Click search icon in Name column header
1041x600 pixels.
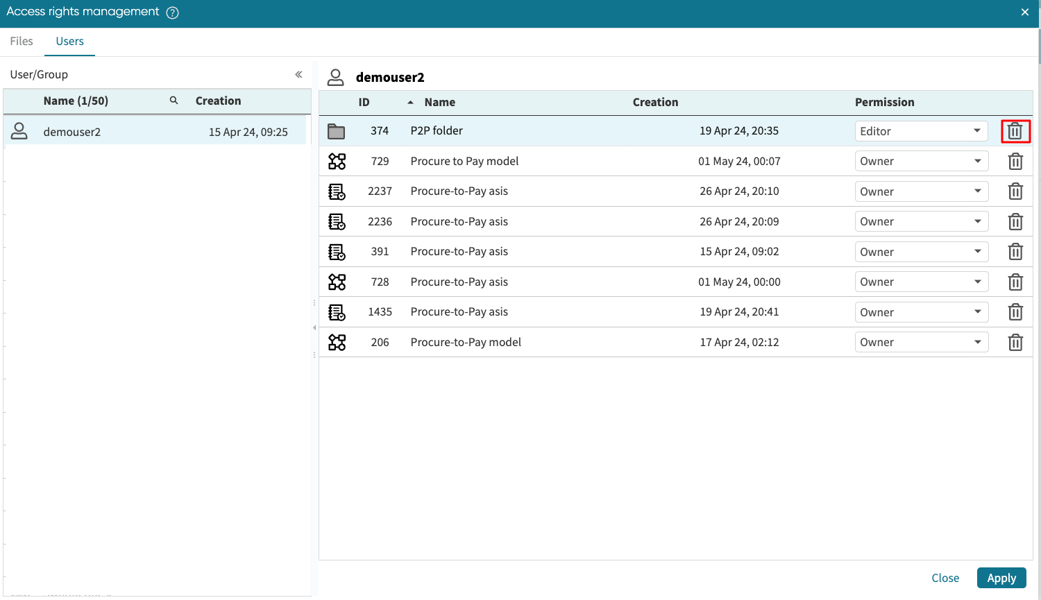pyautogui.click(x=173, y=101)
